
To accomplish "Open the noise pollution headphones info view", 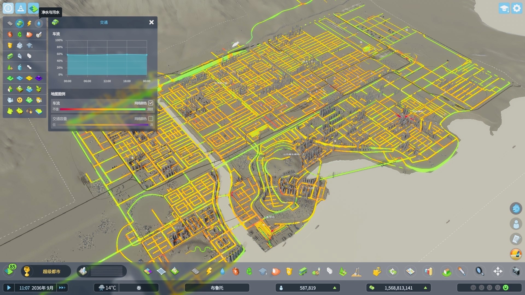I will click(x=29, y=111).
